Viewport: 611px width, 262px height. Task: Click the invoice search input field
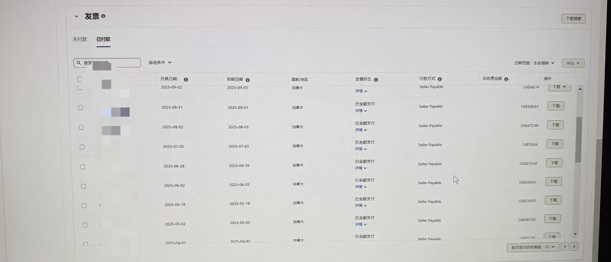(107, 63)
